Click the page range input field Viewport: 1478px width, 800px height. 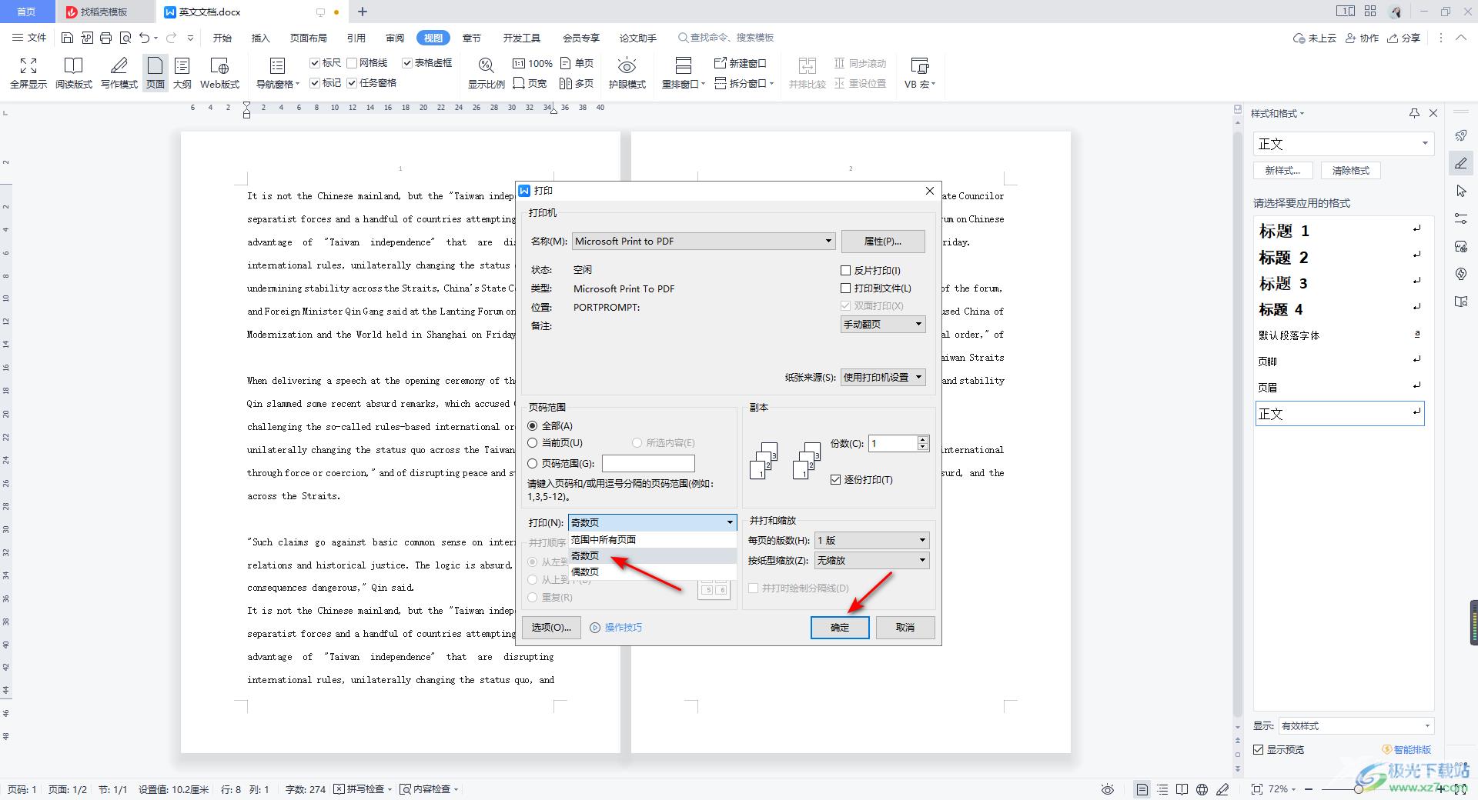[x=648, y=463]
